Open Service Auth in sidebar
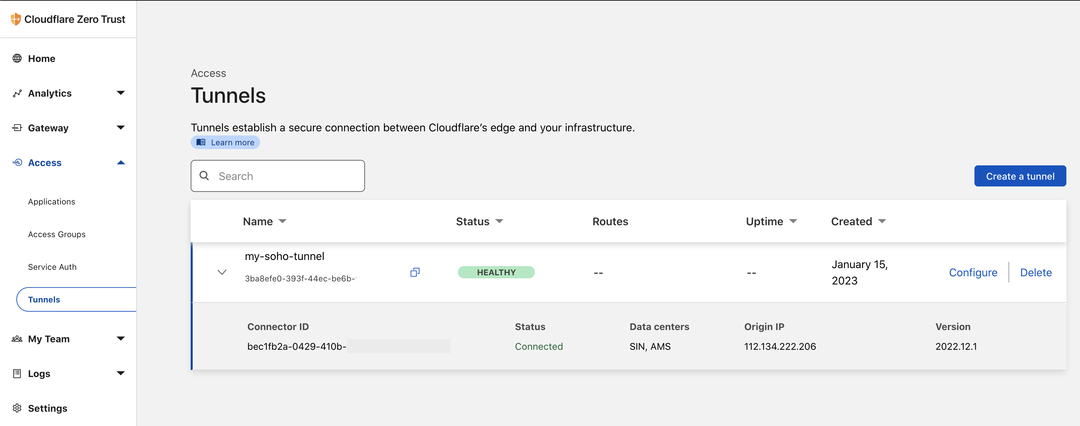This screenshot has height=426, width=1080. point(52,267)
